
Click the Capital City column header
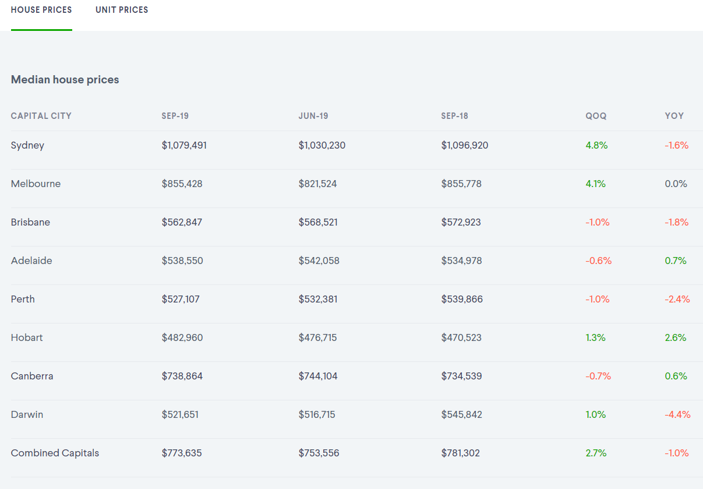(41, 116)
